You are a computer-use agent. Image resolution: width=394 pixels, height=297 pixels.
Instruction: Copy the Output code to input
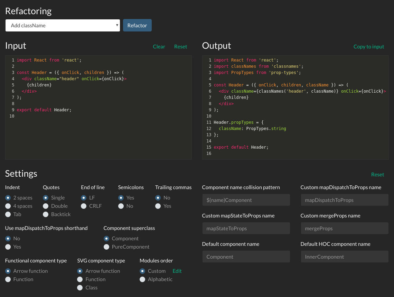[x=369, y=46]
